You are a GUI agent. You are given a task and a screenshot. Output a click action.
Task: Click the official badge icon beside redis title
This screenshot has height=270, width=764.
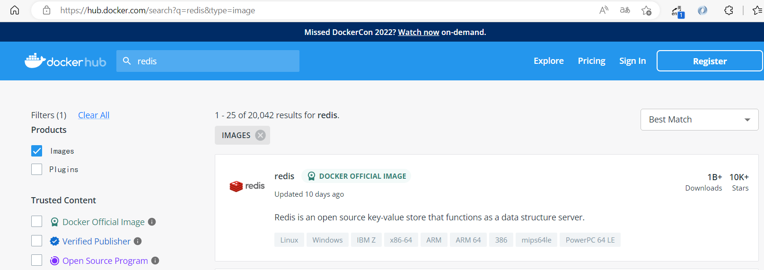click(x=311, y=176)
